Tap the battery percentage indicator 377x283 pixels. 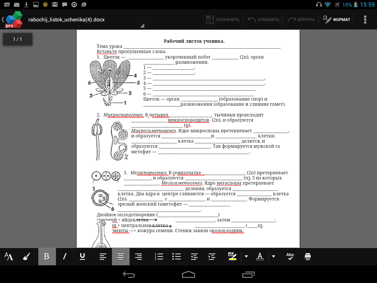pos(347,5)
